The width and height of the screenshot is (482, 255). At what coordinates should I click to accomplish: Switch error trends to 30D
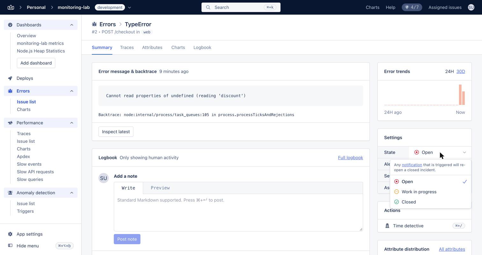(461, 72)
